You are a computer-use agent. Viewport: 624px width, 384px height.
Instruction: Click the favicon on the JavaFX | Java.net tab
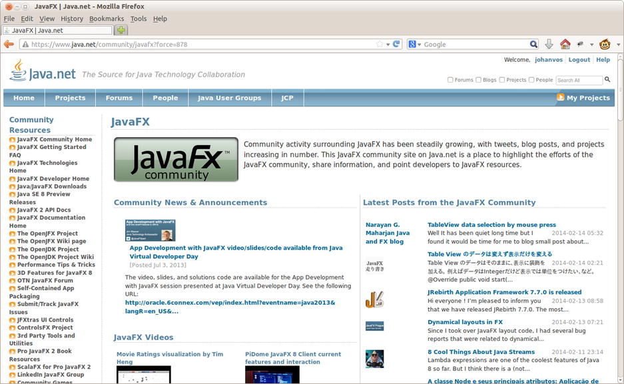[7, 30]
